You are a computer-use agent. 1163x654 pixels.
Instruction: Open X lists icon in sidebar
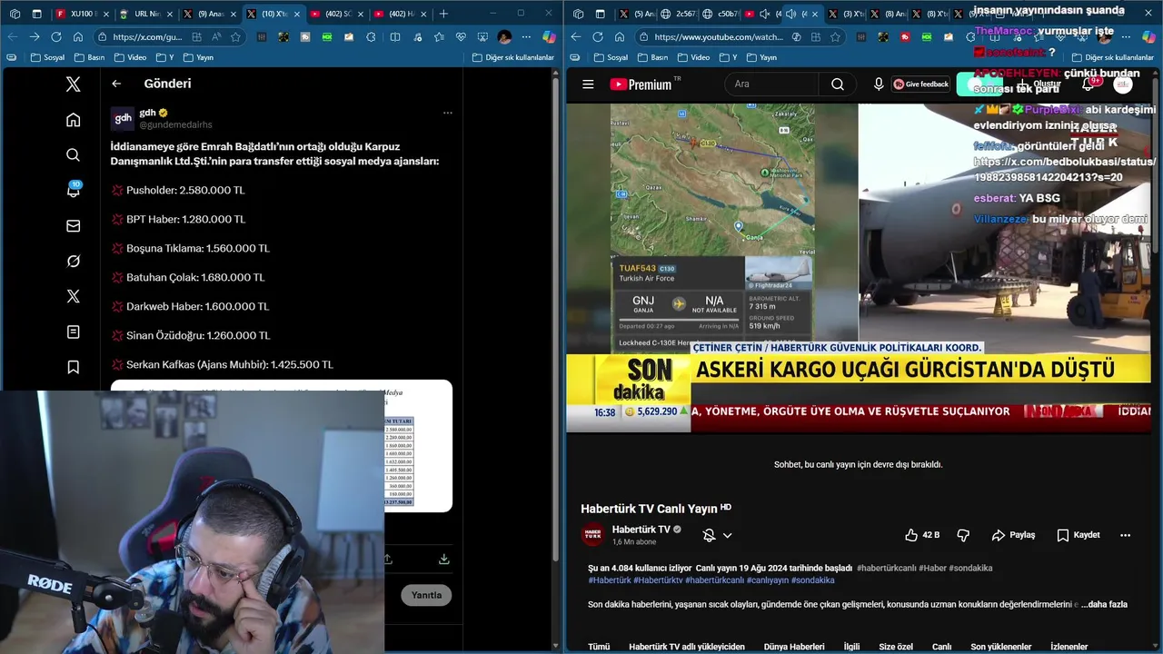point(74,332)
